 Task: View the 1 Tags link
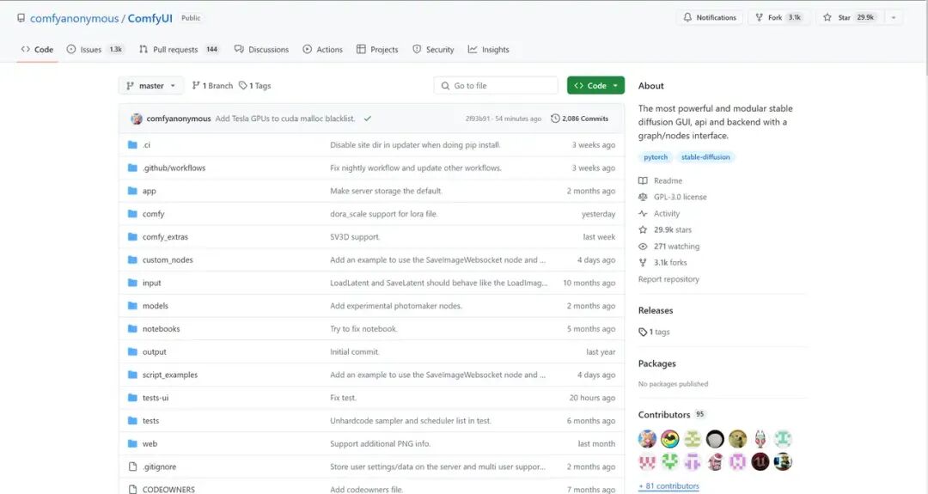coord(255,86)
